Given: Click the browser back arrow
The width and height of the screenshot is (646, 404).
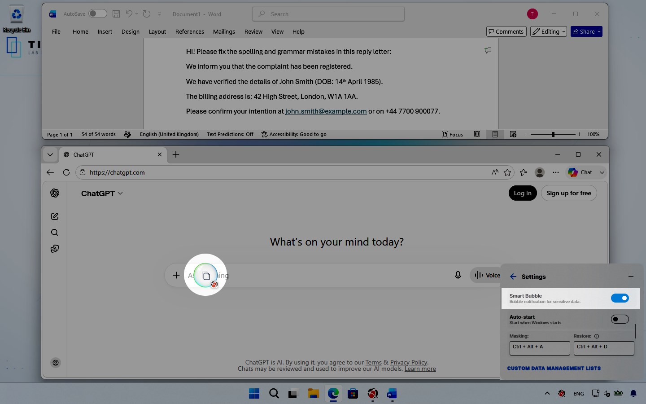Looking at the screenshot, I should click(x=50, y=172).
